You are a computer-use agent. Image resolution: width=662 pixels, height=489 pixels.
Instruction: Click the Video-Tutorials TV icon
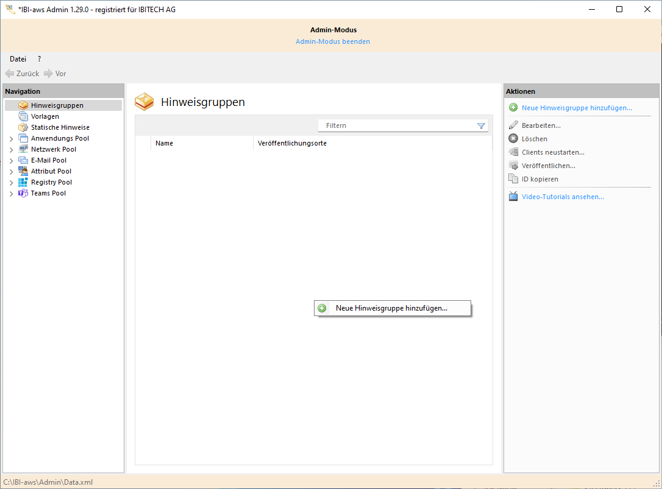[513, 197]
